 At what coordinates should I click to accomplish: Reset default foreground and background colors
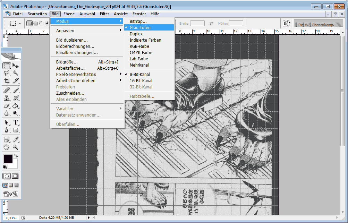(5, 167)
